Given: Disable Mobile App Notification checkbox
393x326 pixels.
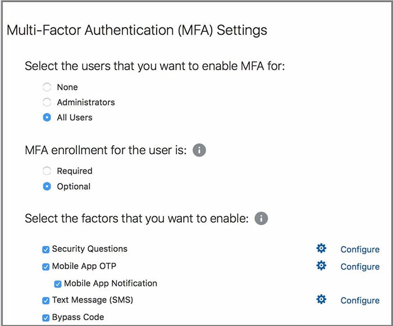Looking at the screenshot, I should [58, 284].
